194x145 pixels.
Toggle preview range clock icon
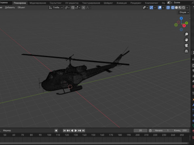150,130
